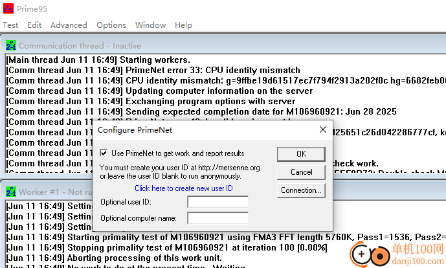The image size is (446, 268).
Task: Focus the Optional computer name field
Action: 218,218
